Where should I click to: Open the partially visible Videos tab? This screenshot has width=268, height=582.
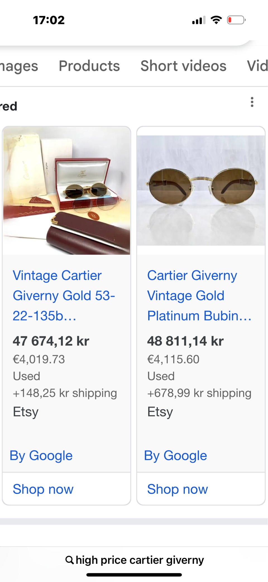[257, 66]
